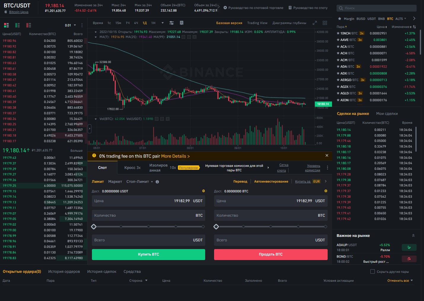Open Side filter dropdown in orders table
This screenshot has height=301, width=424.
[x=138, y=281]
